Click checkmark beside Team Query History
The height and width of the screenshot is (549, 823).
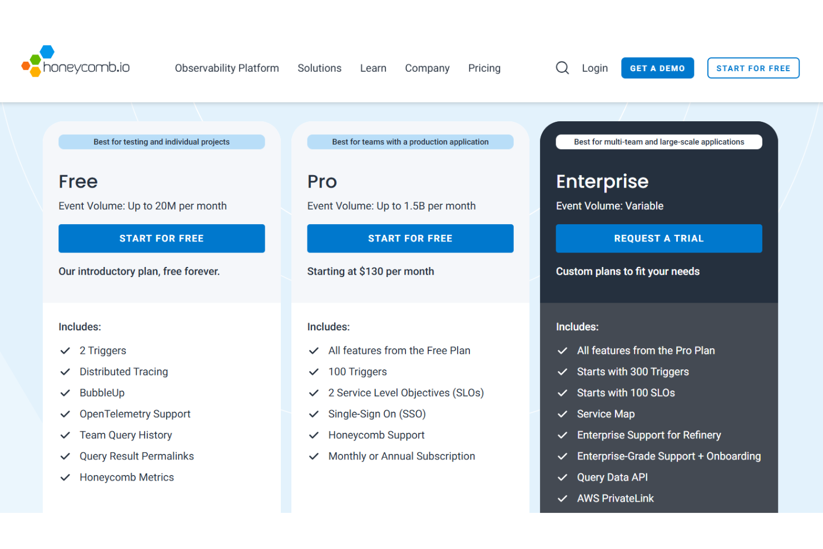65,435
